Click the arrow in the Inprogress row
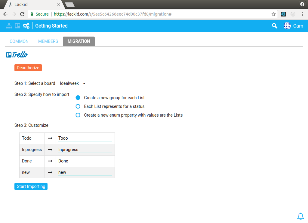Screen dimensions: 308x223 coord(50,150)
